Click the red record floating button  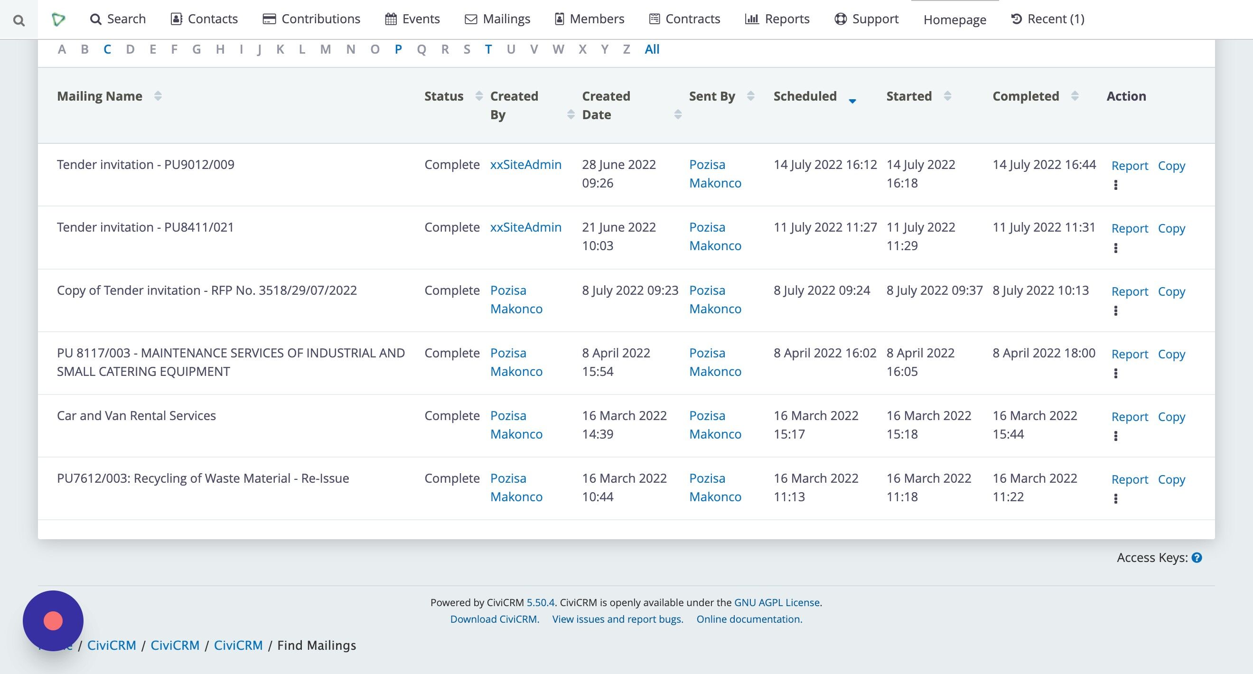pyautogui.click(x=53, y=621)
